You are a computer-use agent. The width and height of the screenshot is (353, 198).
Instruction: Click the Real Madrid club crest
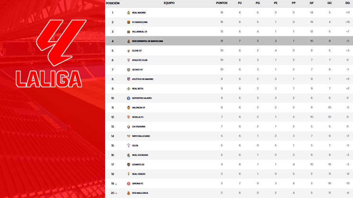click(129, 13)
